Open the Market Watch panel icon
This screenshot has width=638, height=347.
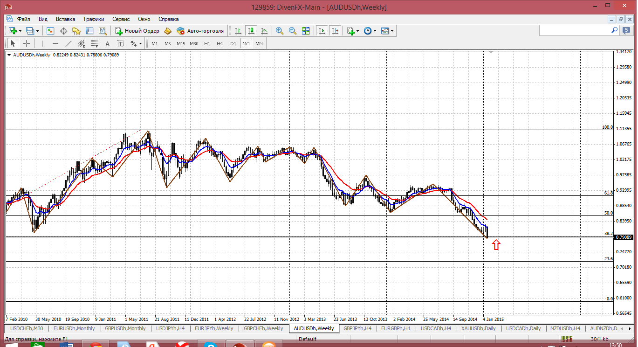(50, 31)
